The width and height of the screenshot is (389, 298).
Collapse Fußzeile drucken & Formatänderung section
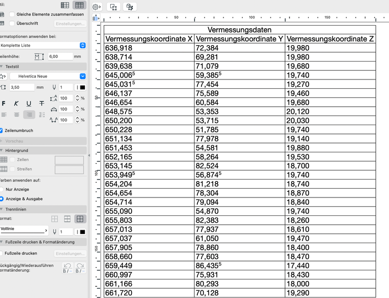pyautogui.click(x=2, y=242)
